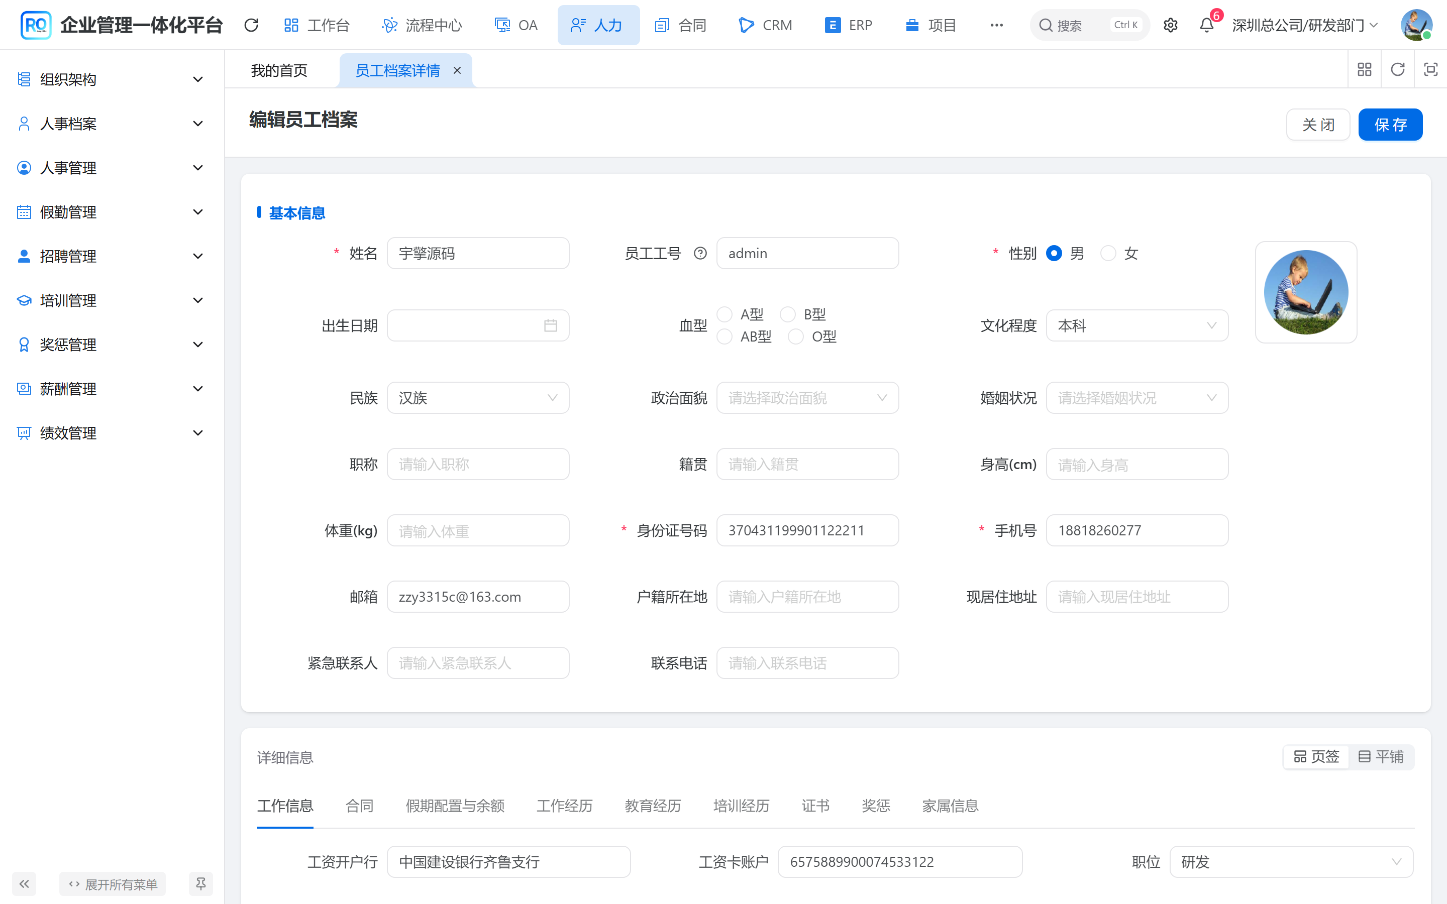
Task: Open the 文化程度 dropdown
Action: coord(1136,325)
